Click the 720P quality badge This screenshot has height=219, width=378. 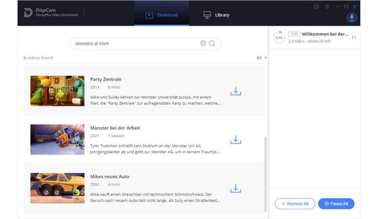tap(294, 34)
